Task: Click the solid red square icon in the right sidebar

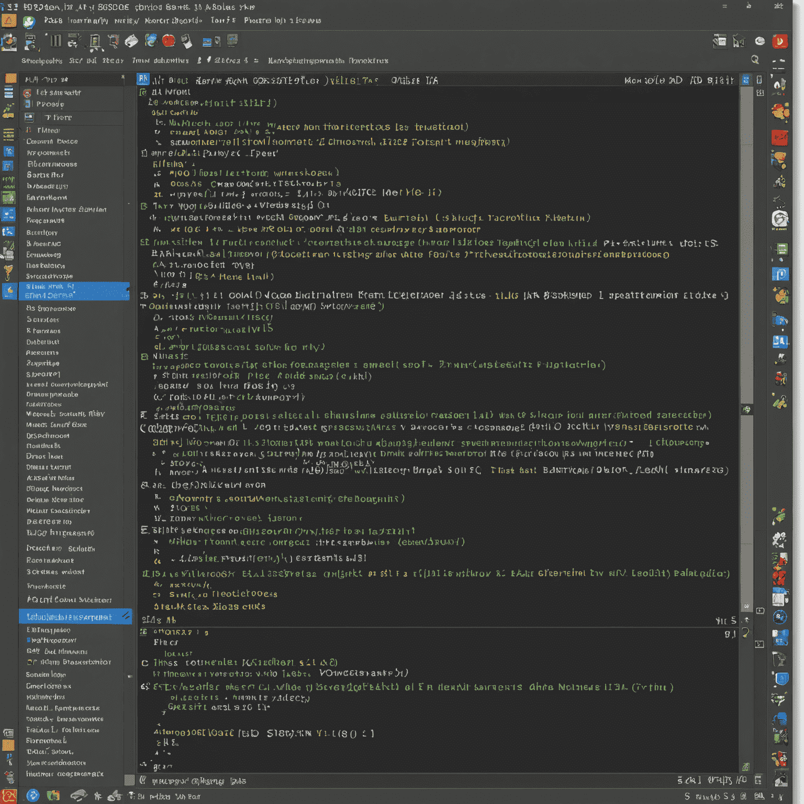Action: coord(780,138)
